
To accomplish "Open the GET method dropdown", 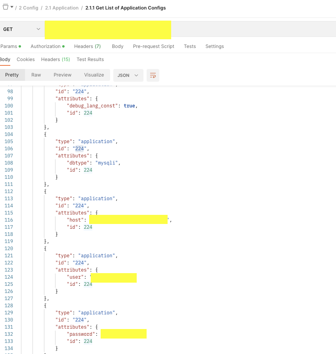I will pos(22,29).
